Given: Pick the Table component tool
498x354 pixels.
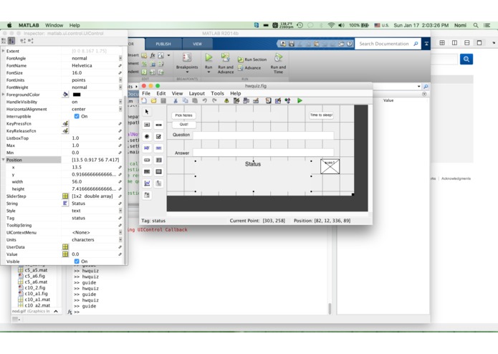Looking at the screenshot, I should point(159,172).
